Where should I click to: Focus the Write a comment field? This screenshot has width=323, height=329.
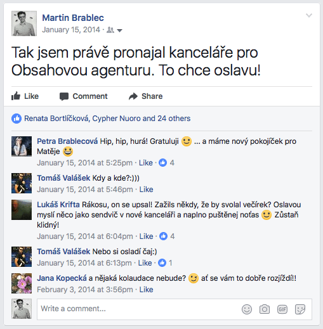point(175,309)
